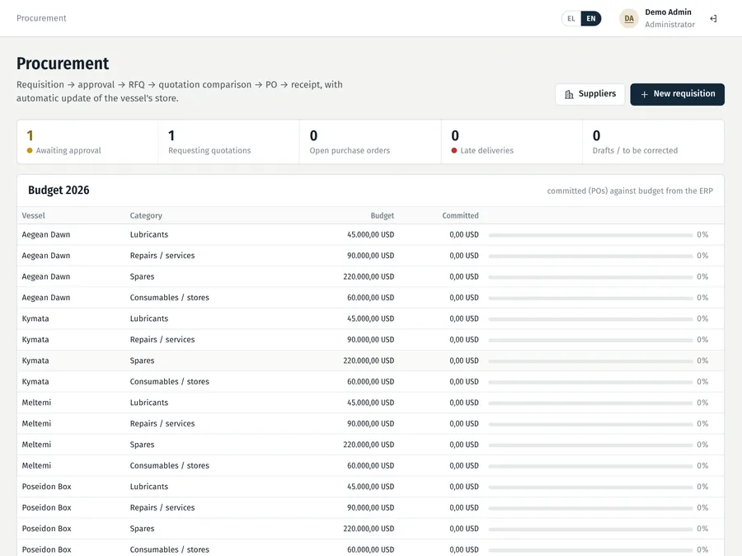Click committed 0,00 USD for Kymata Spares
The width and height of the screenshot is (742, 556).
[x=463, y=360]
